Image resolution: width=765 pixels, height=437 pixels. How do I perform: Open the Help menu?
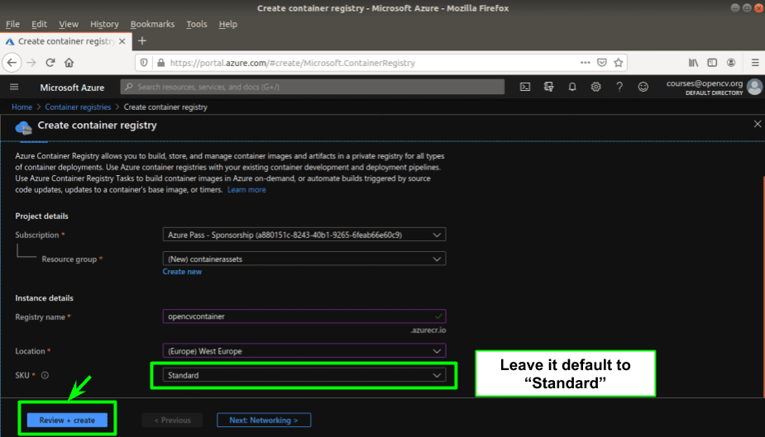point(227,24)
